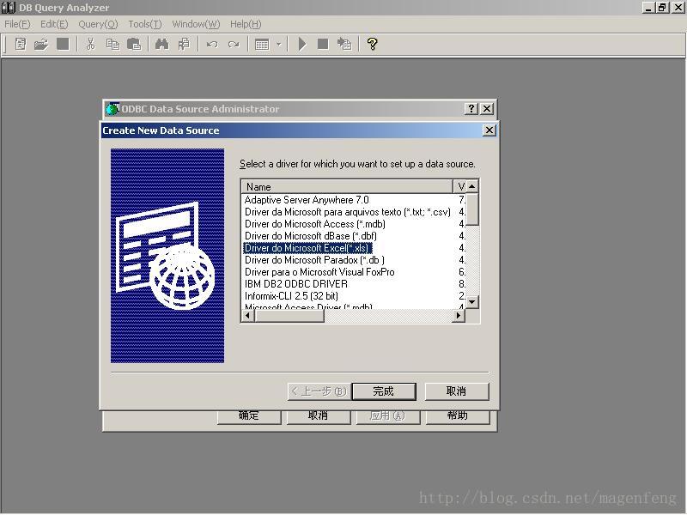Click the 上一步(B) back button
This screenshot has height=515, width=687.
(x=319, y=391)
